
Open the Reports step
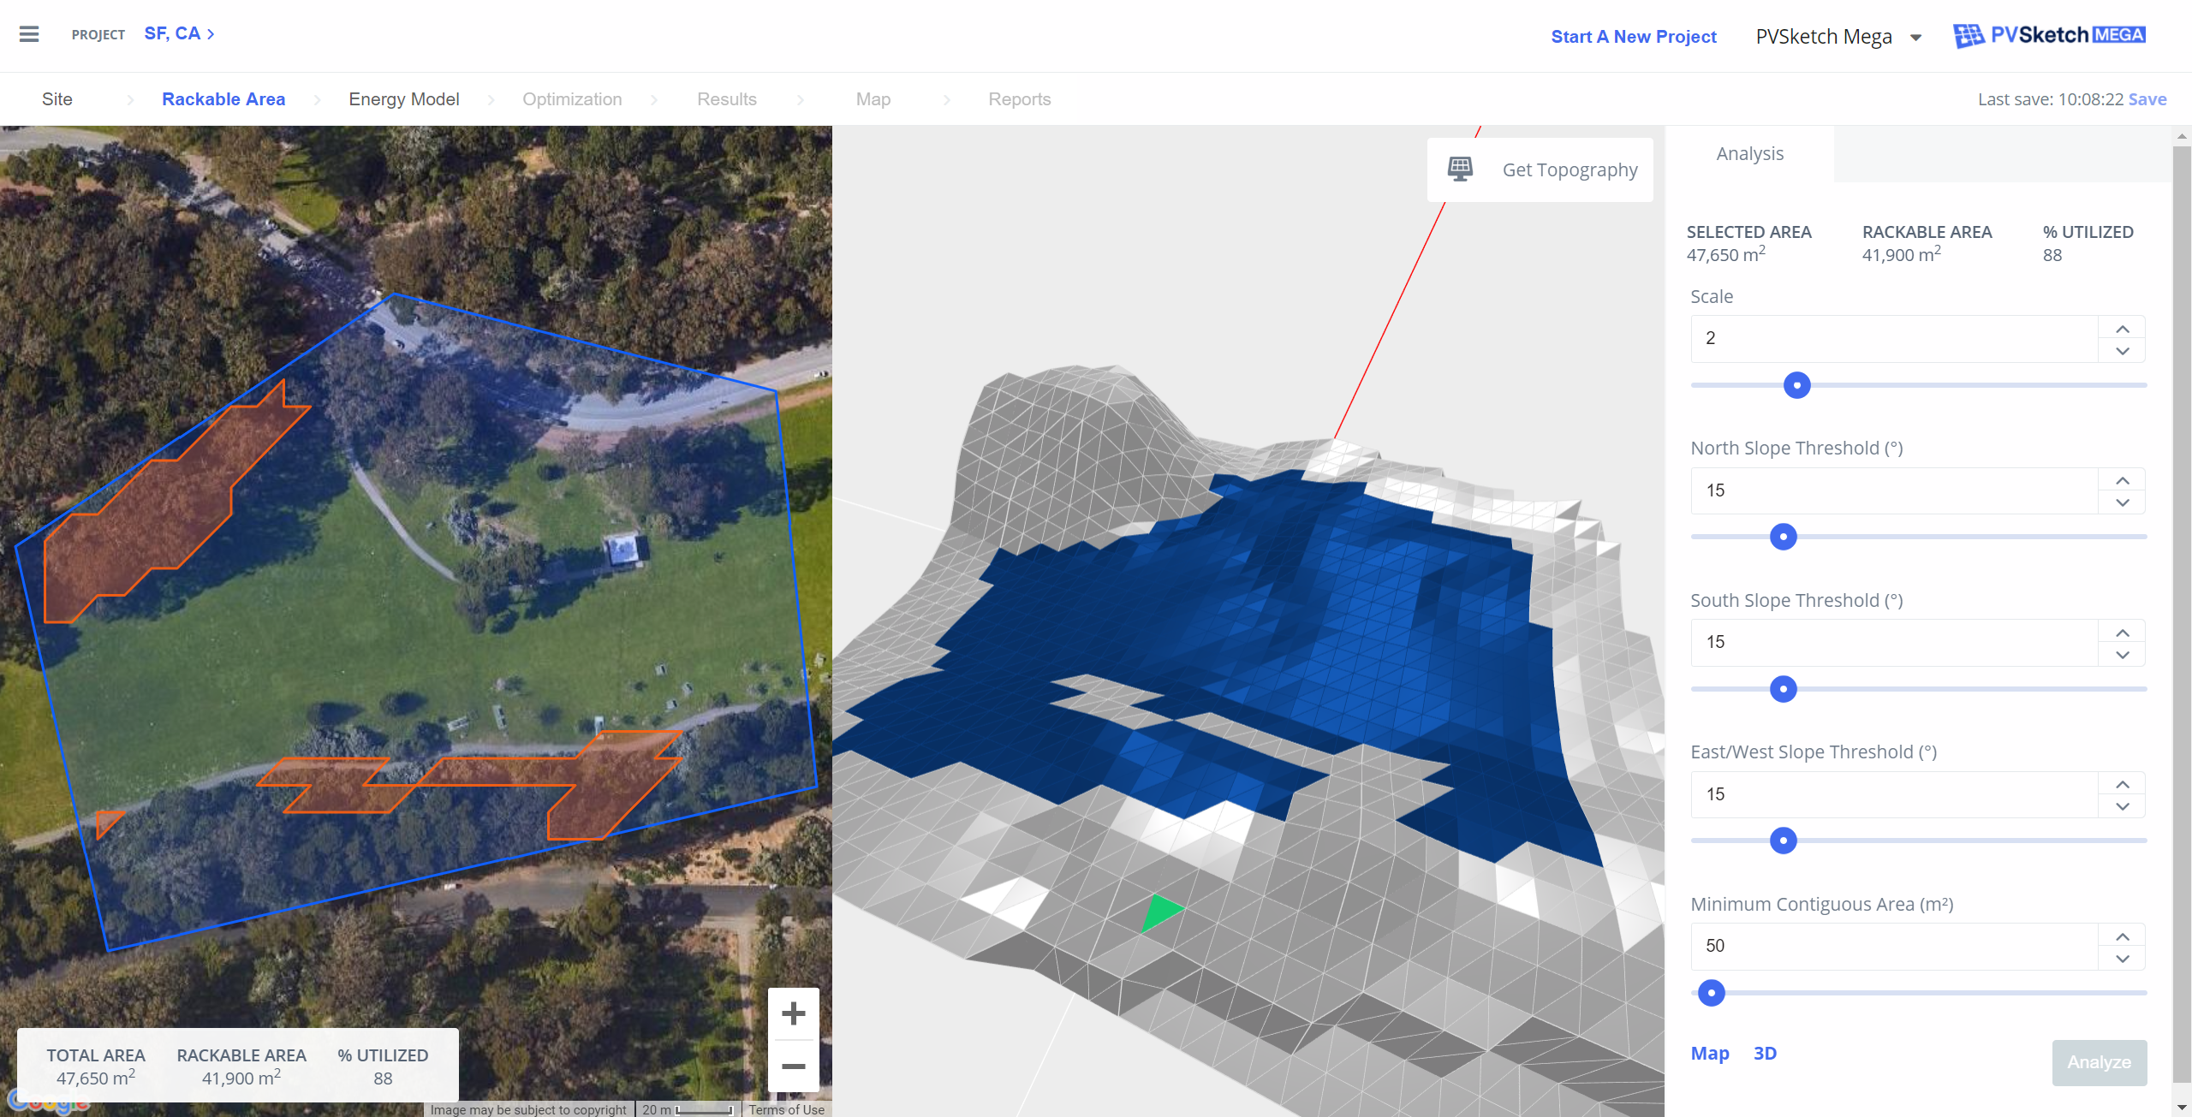coord(1019,99)
